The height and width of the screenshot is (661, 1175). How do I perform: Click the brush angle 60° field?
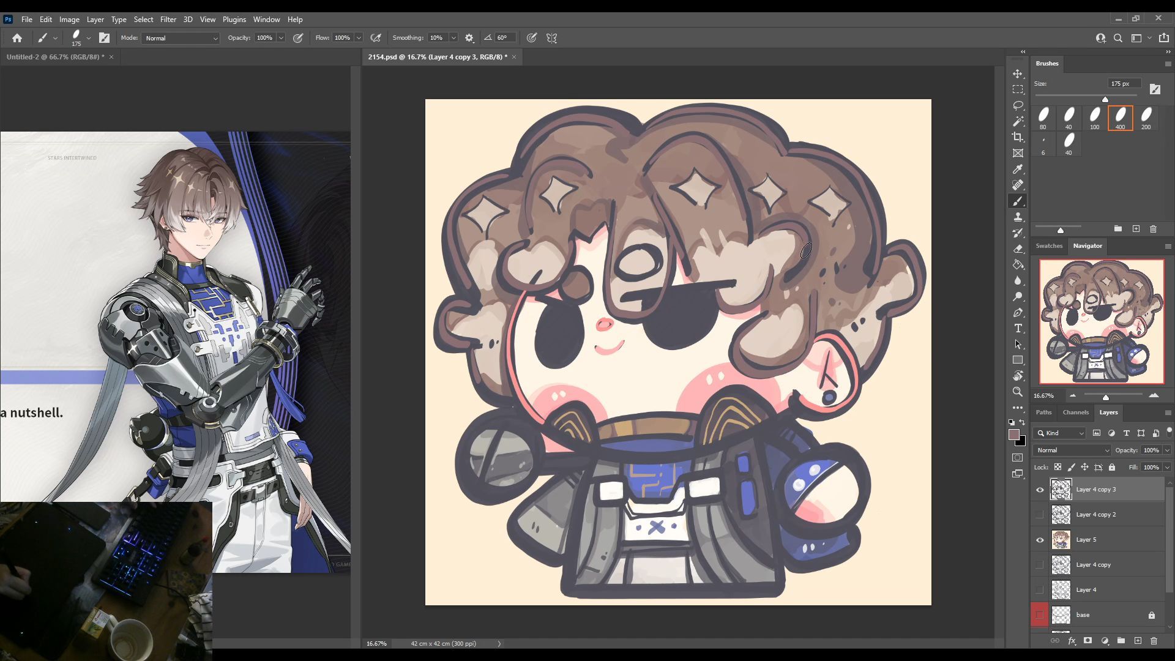pos(505,38)
